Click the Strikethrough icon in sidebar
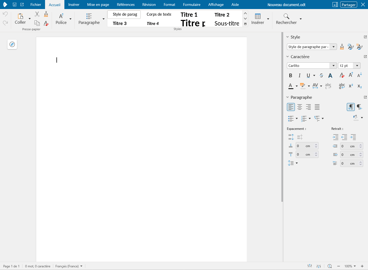This screenshot has height=270, width=368. tap(321, 75)
